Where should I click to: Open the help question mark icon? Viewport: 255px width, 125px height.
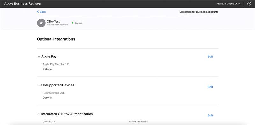249,4
